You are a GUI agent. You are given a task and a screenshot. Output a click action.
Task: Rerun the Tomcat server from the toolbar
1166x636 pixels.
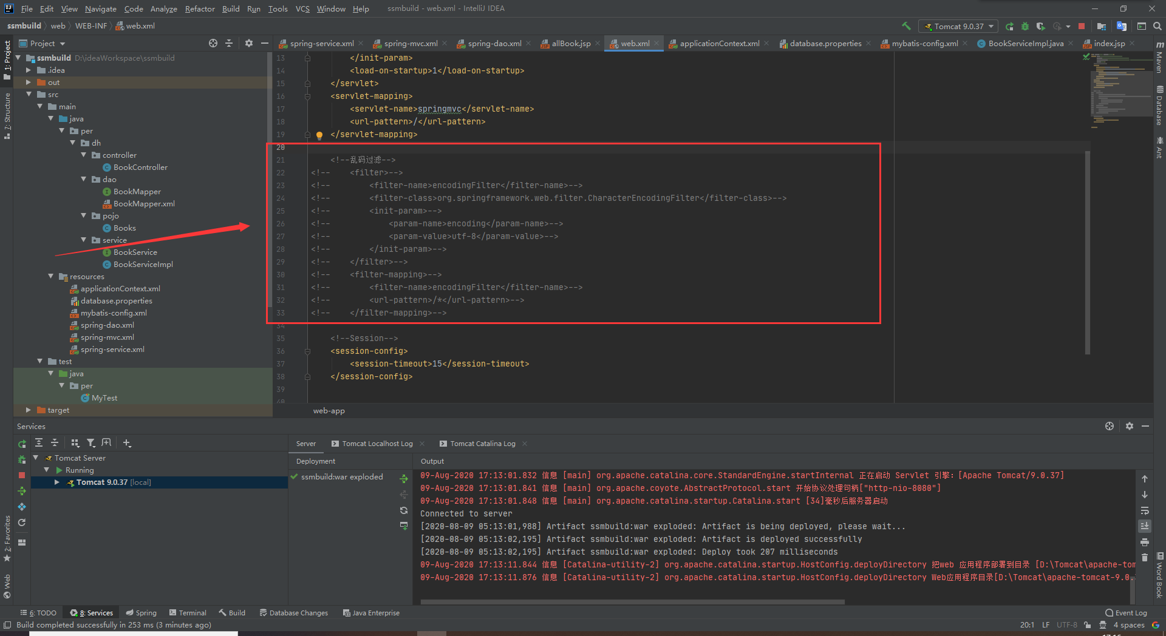(x=1010, y=25)
